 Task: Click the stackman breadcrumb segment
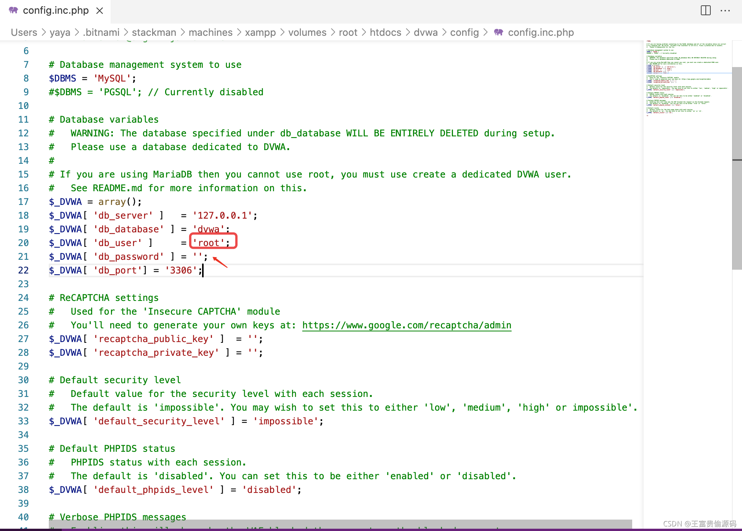(154, 32)
